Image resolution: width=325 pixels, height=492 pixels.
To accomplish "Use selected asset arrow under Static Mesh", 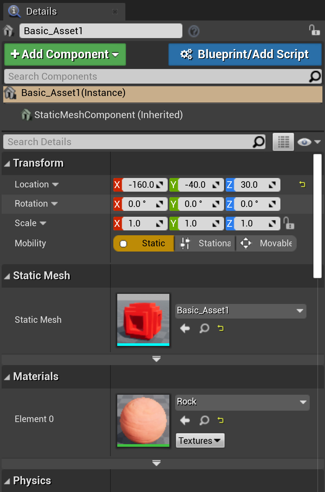I will pos(185,328).
